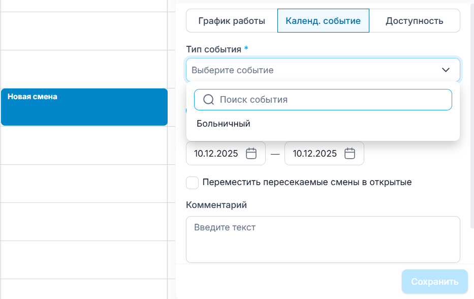Switch to the 'График работы' tab
Image resolution: width=474 pixels, height=299 pixels.
232,21
